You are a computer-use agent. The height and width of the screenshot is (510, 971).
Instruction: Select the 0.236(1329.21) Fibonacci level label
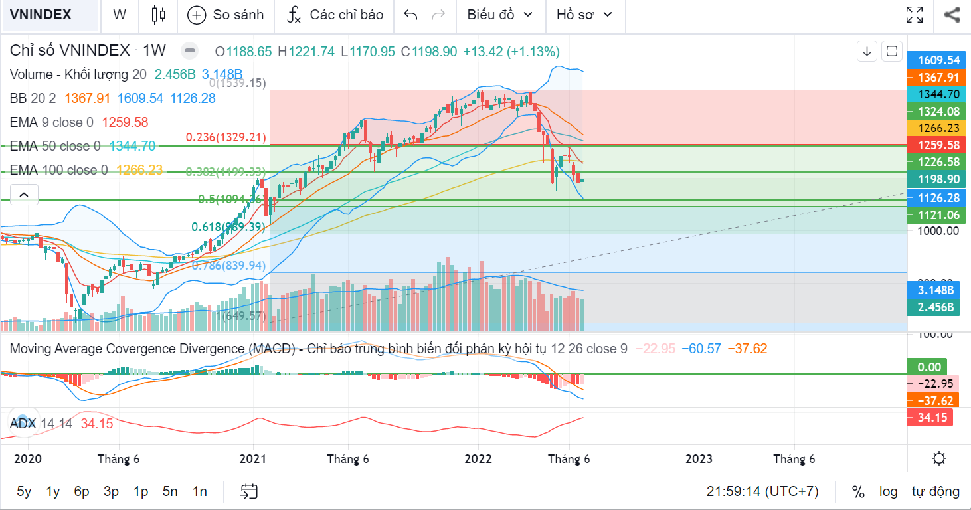pos(226,137)
